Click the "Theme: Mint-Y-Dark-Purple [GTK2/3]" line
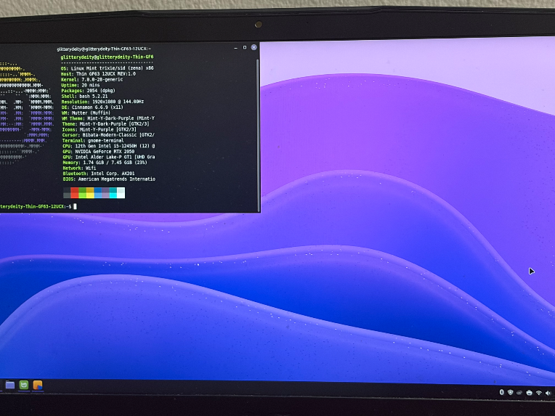The width and height of the screenshot is (555, 416). [x=105, y=124]
